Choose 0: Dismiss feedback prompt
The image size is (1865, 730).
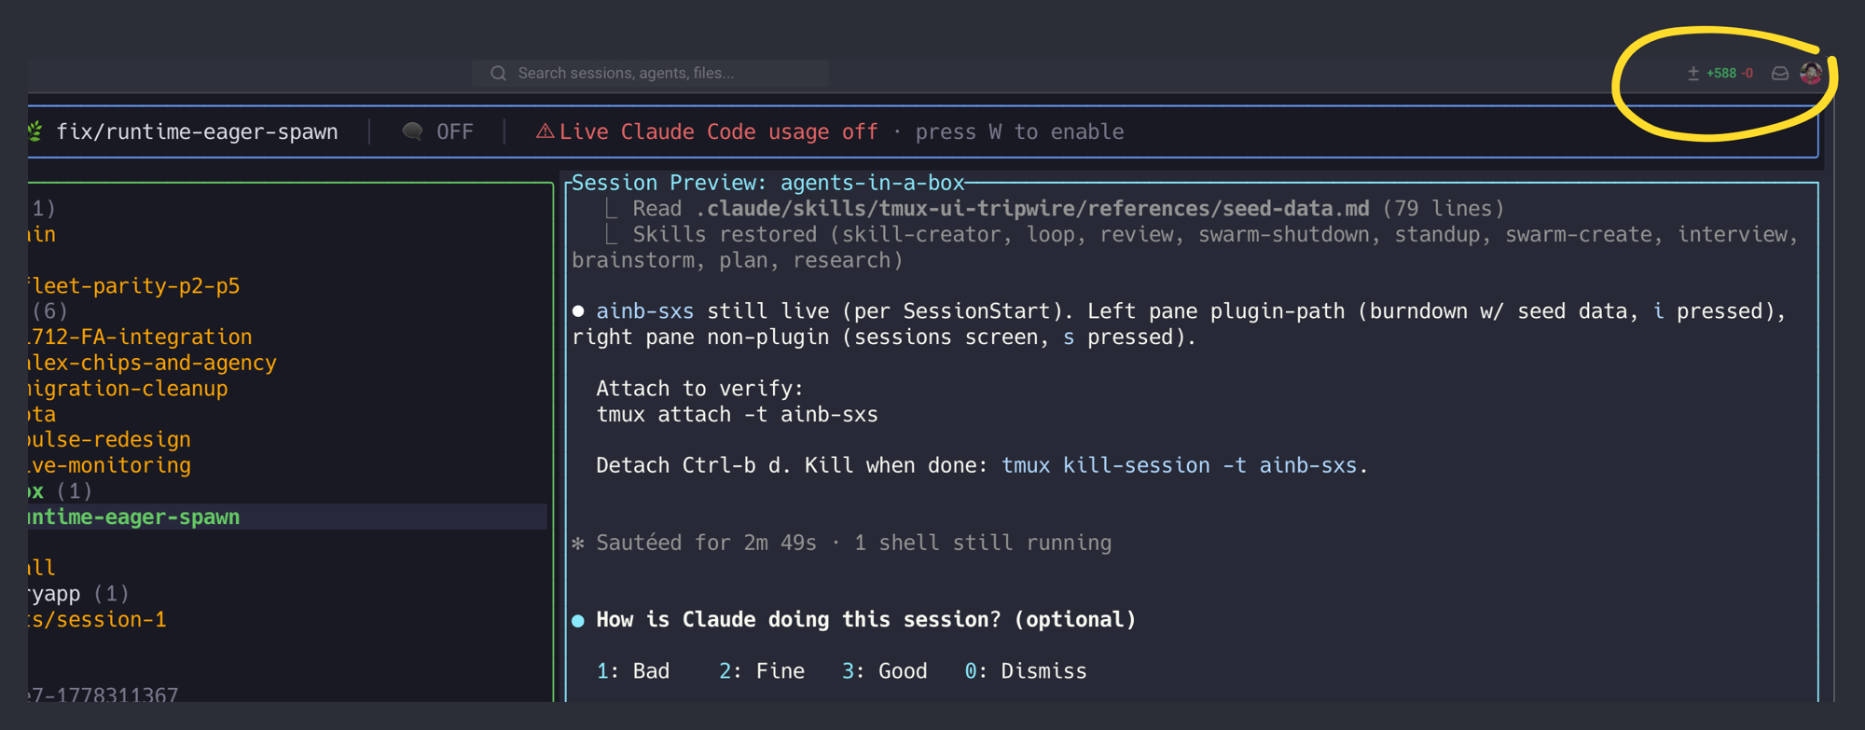click(x=1026, y=671)
